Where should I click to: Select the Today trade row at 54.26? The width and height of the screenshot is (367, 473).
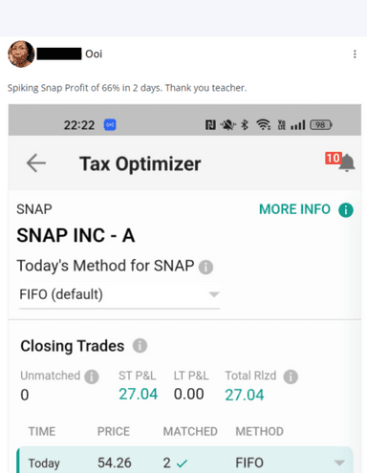(184, 461)
